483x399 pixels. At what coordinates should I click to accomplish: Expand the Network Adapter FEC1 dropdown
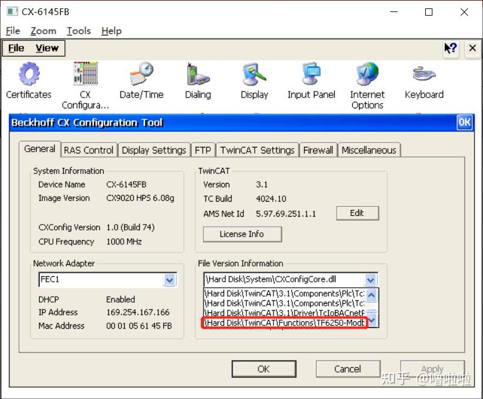pyautogui.click(x=170, y=280)
